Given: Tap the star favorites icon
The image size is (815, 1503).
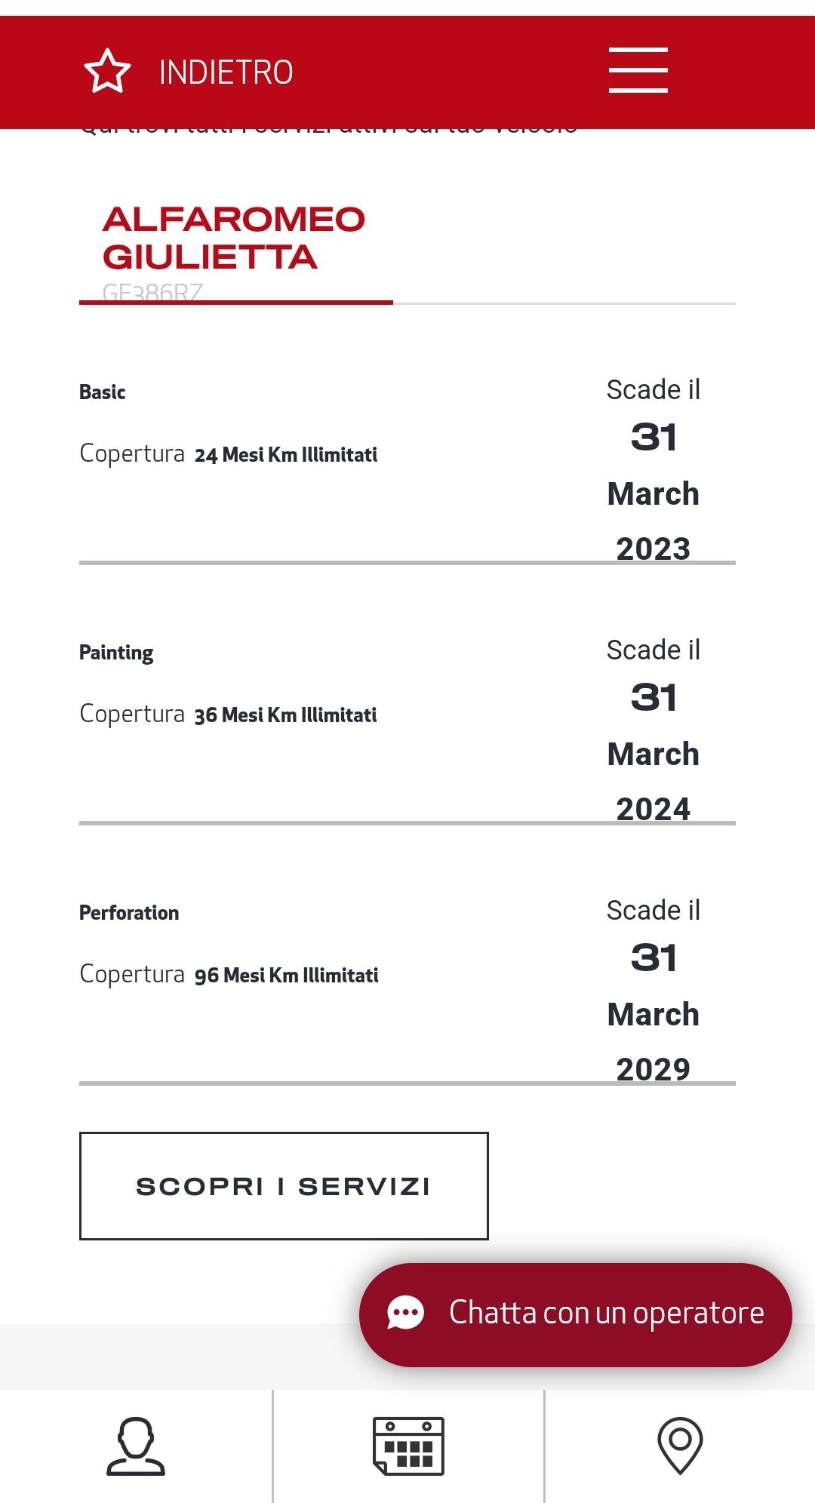Looking at the screenshot, I should point(107,72).
